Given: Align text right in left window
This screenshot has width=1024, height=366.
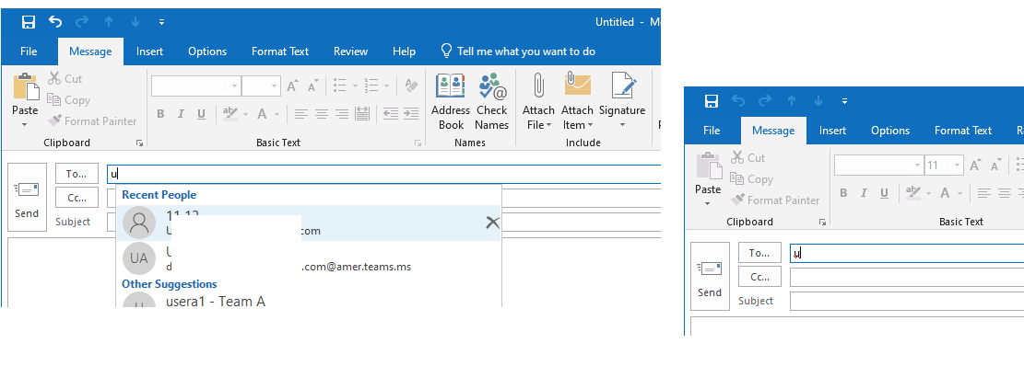Looking at the screenshot, I should pos(342,114).
